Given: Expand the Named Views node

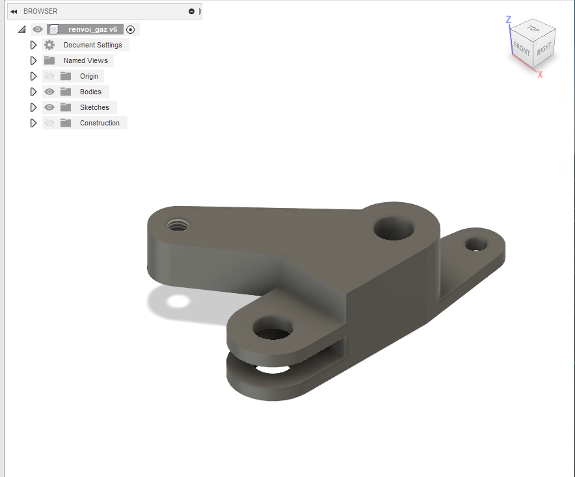Looking at the screenshot, I should 33,60.
